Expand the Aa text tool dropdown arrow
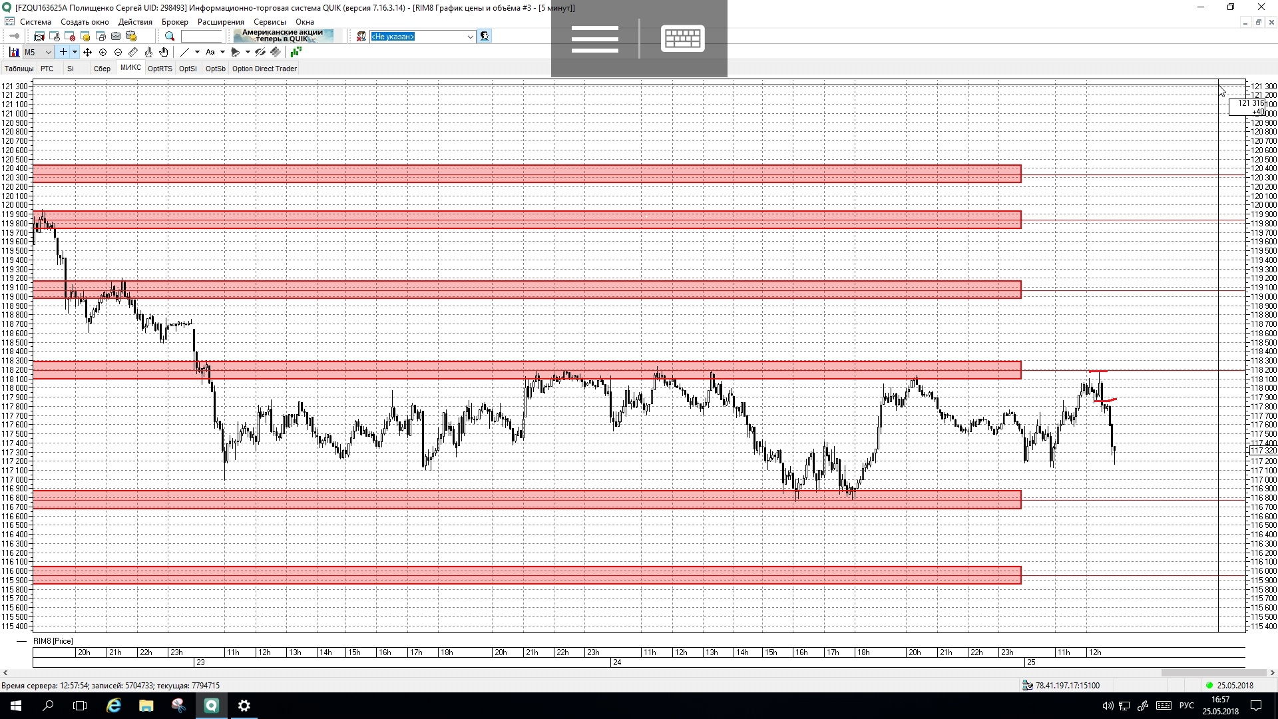Image resolution: width=1278 pixels, height=719 pixels. click(222, 52)
